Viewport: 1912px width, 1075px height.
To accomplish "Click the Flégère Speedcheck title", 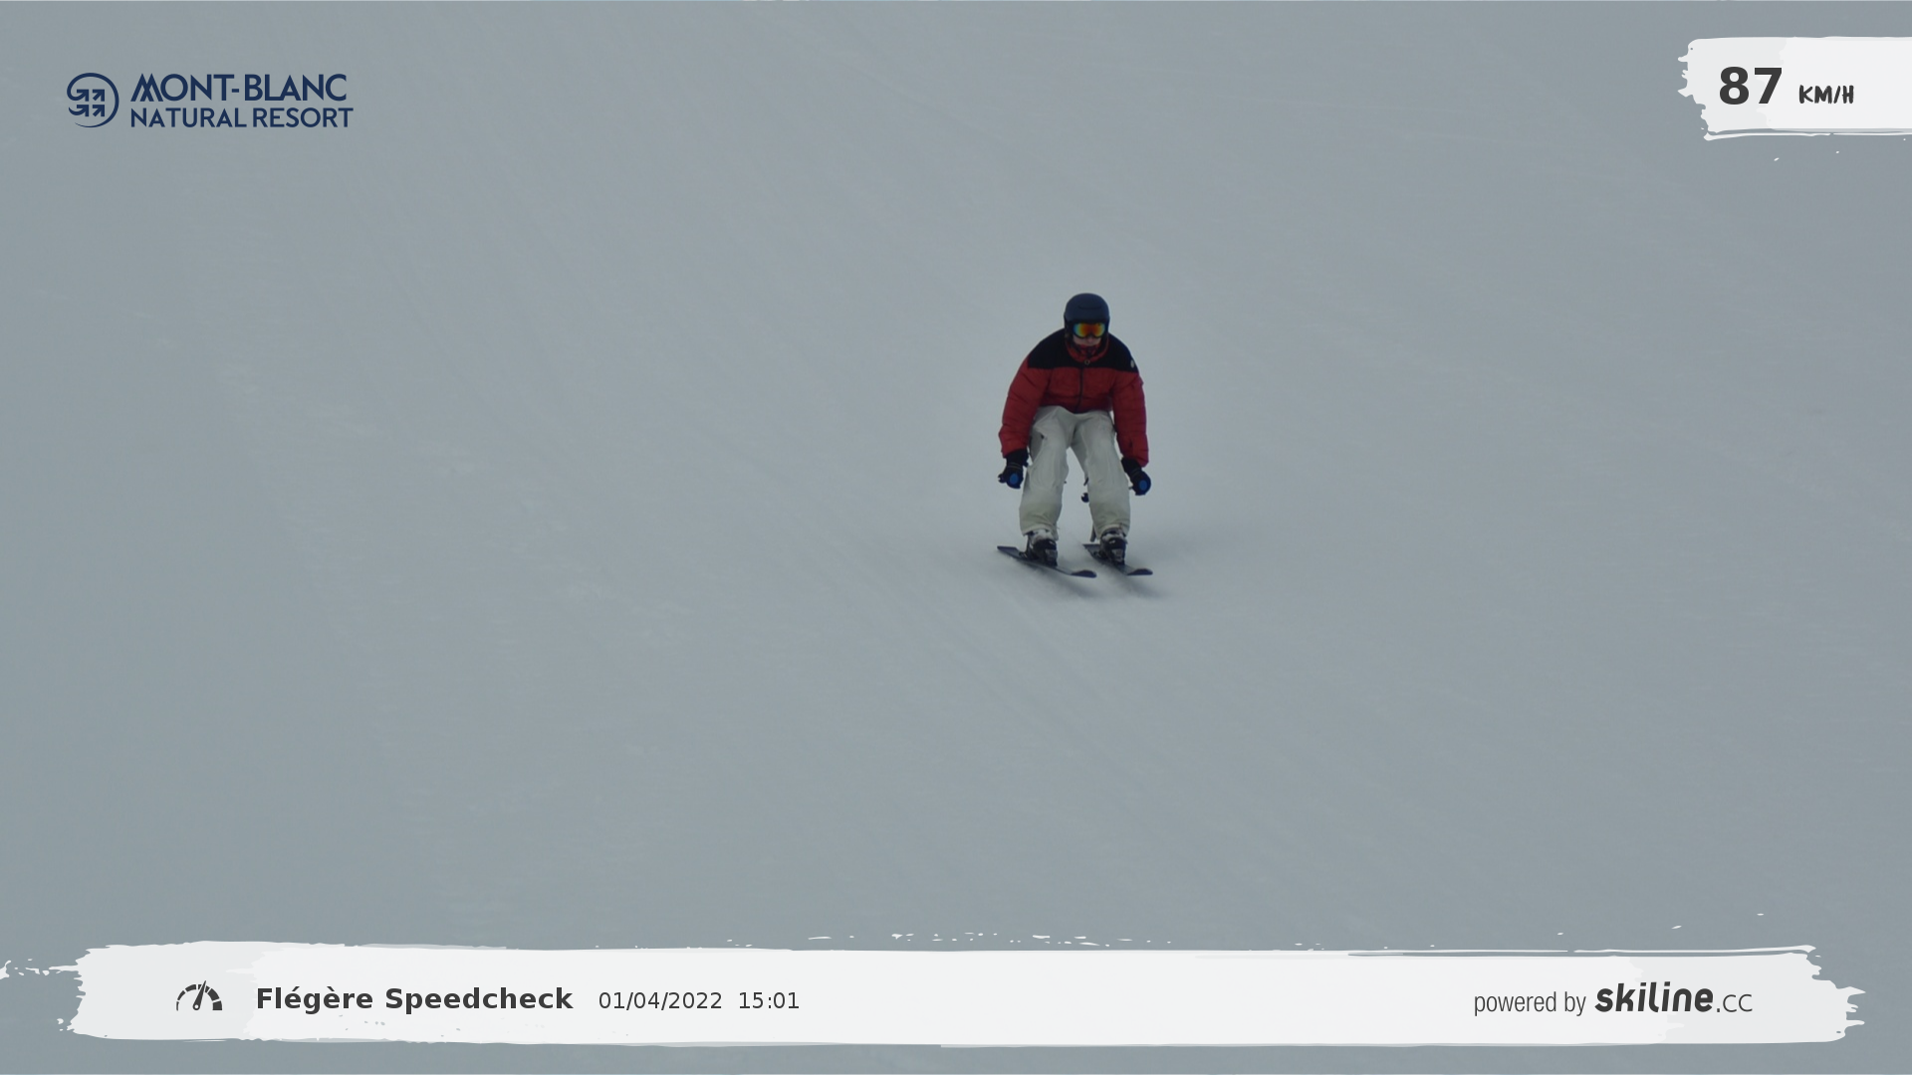I will tap(413, 999).
